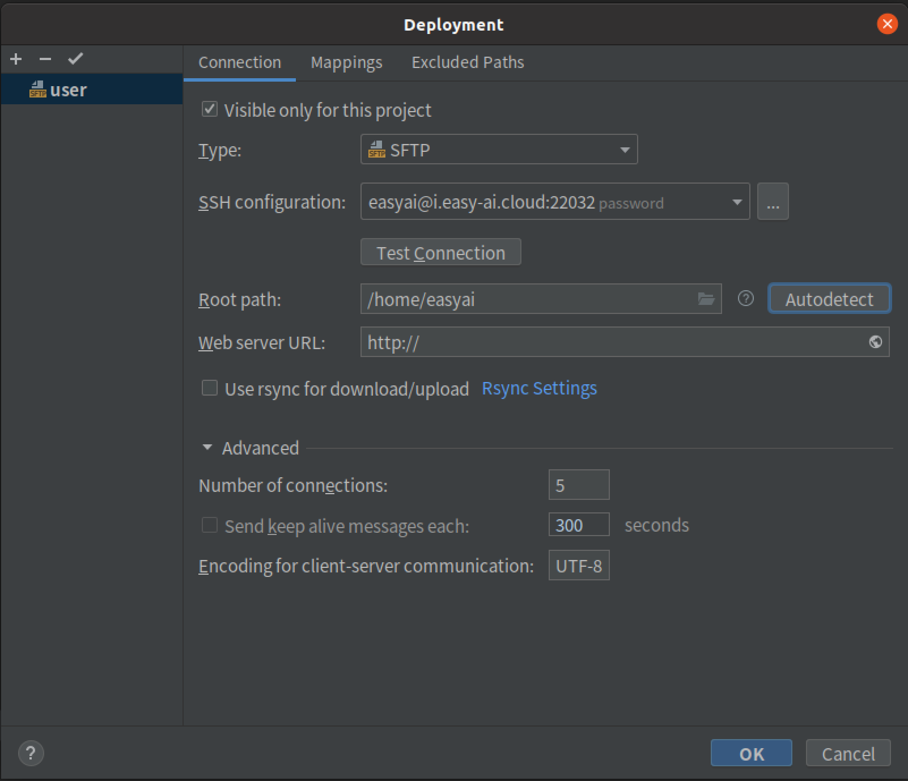This screenshot has height=781, width=908.
Task: Click the keep alive seconds field showing 300
Action: pos(579,525)
